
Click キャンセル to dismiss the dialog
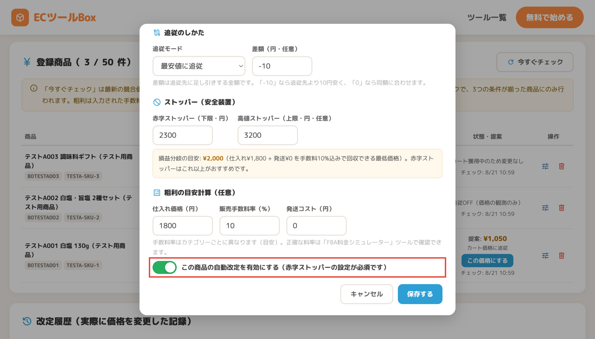coord(367,294)
